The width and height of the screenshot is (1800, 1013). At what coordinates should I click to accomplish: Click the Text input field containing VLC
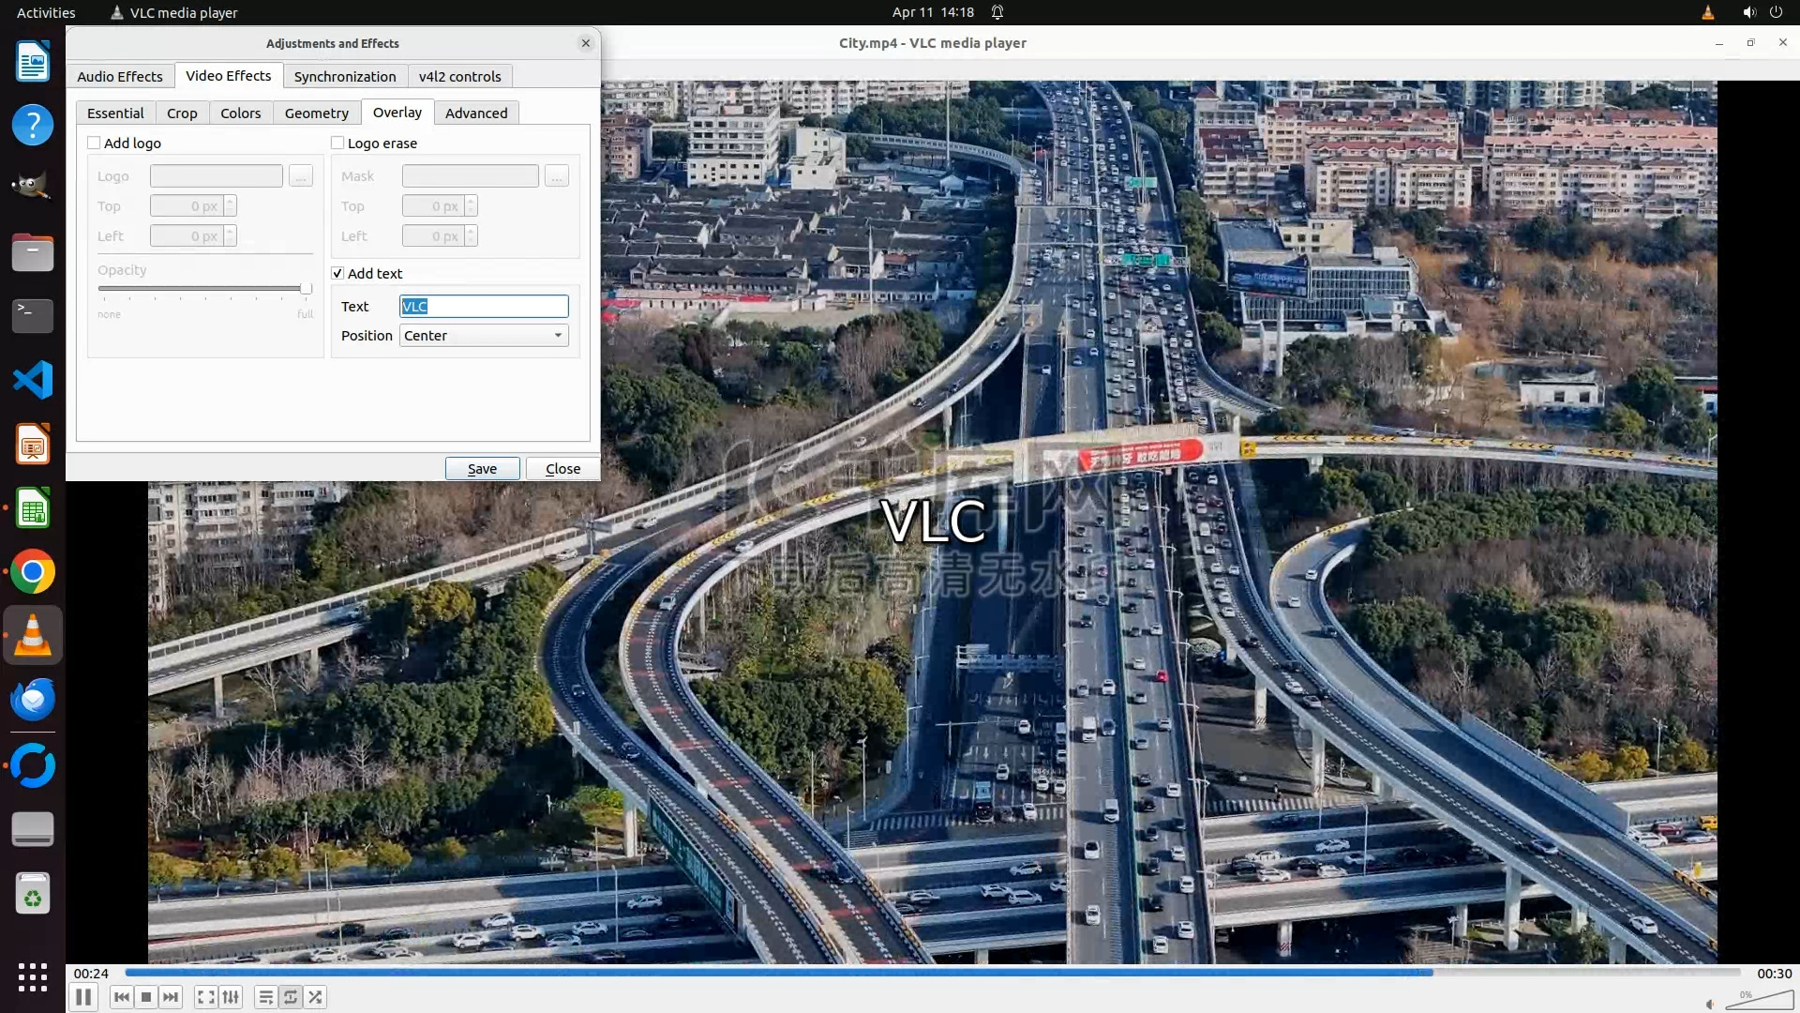[484, 307]
